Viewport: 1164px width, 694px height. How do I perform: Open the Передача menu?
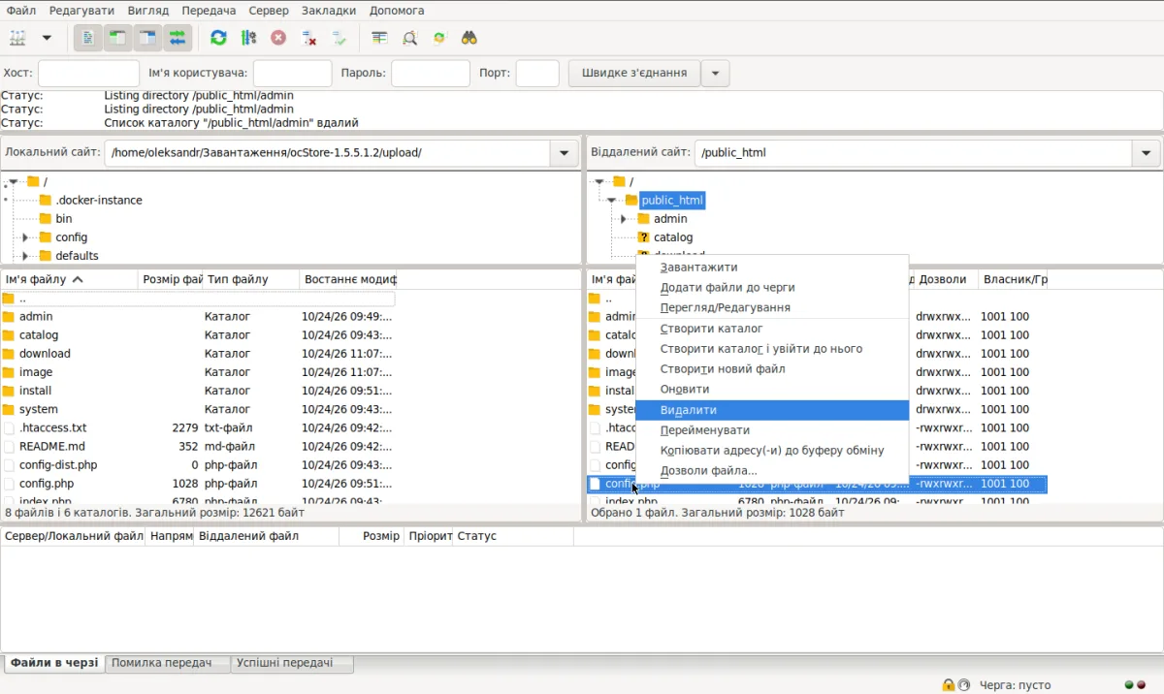[209, 10]
